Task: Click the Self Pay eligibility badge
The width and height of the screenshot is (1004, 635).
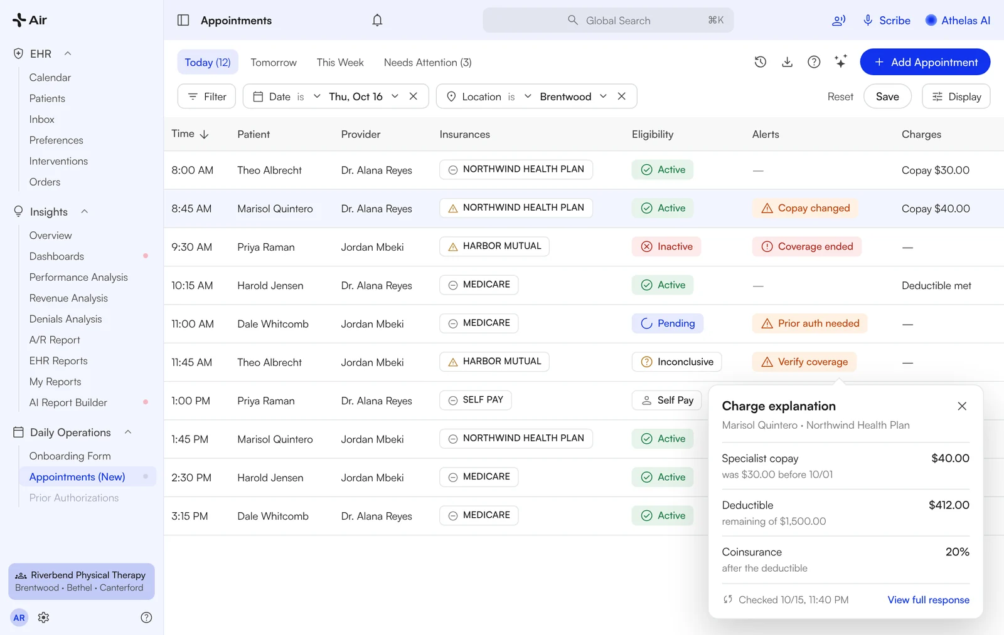Action: click(667, 400)
